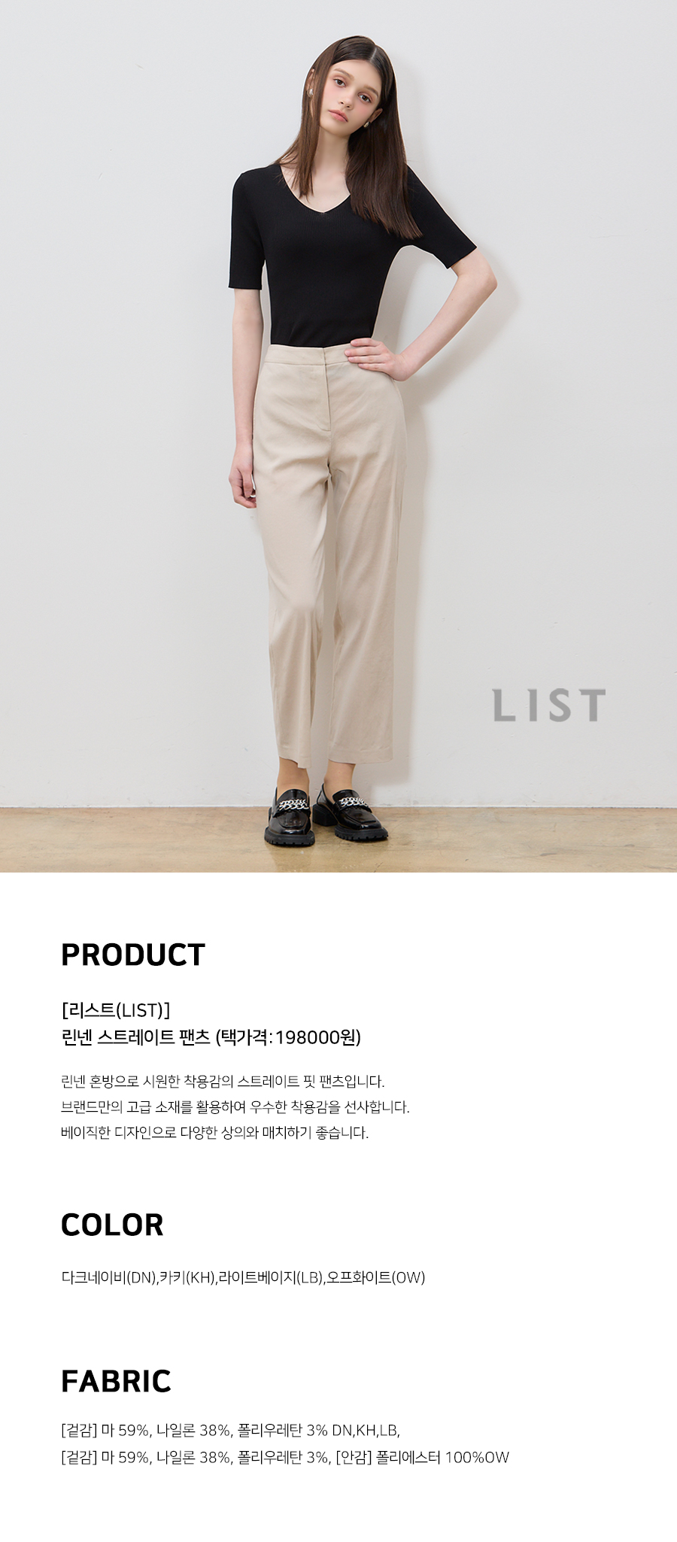Click the [리스트(LIST)] brand name text
This screenshot has width=677, height=1542.
click(116, 1010)
